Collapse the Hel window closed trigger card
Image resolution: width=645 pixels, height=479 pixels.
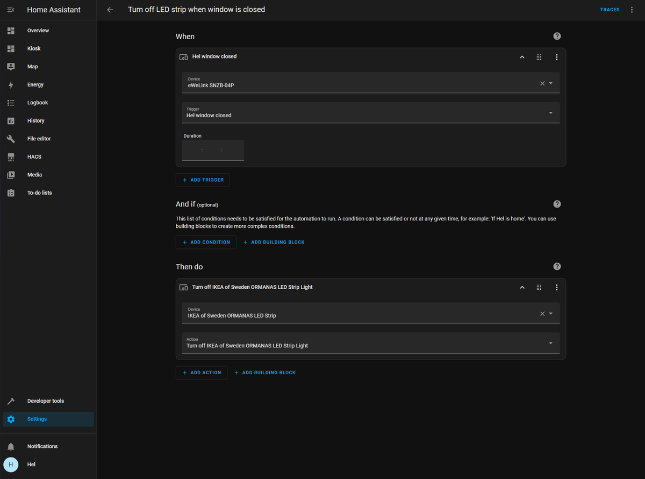522,57
